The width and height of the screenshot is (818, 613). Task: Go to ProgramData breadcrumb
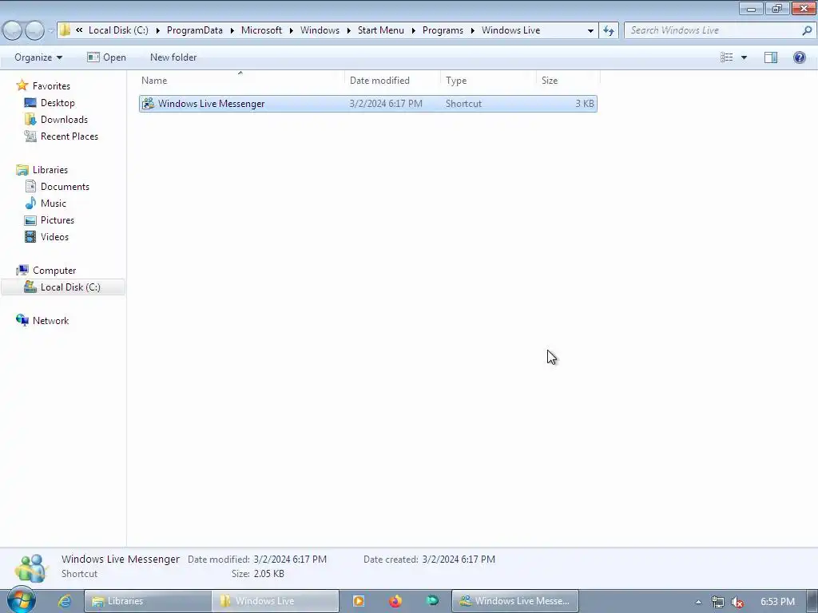(195, 30)
